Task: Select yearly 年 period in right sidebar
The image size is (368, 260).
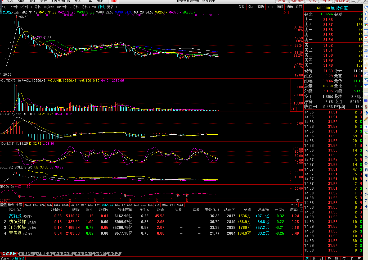Action: click(x=366, y=206)
